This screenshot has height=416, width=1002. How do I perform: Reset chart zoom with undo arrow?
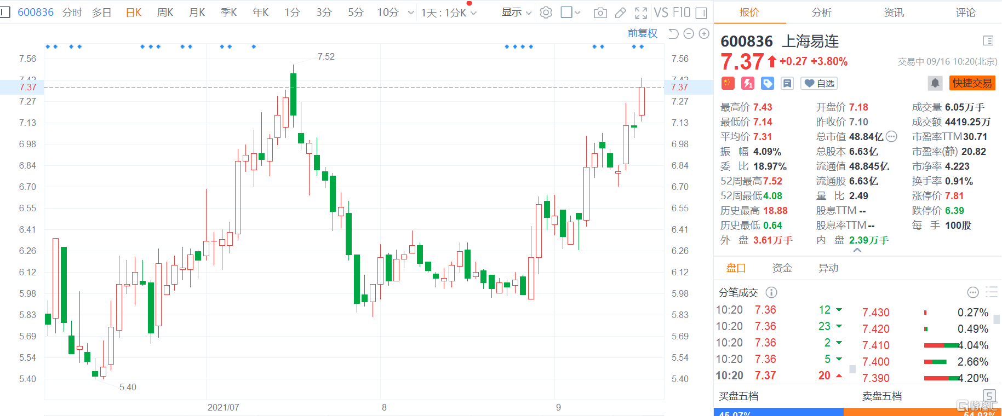673,34
